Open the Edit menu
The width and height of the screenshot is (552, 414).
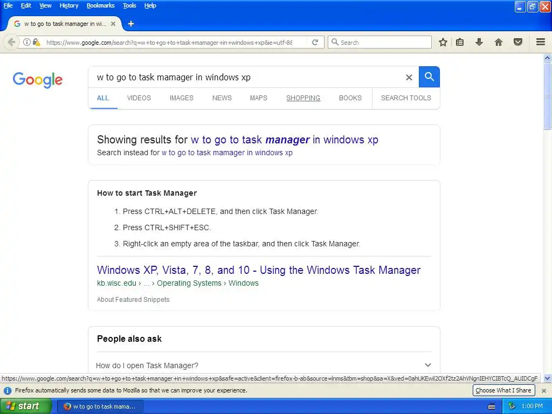click(x=26, y=5)
